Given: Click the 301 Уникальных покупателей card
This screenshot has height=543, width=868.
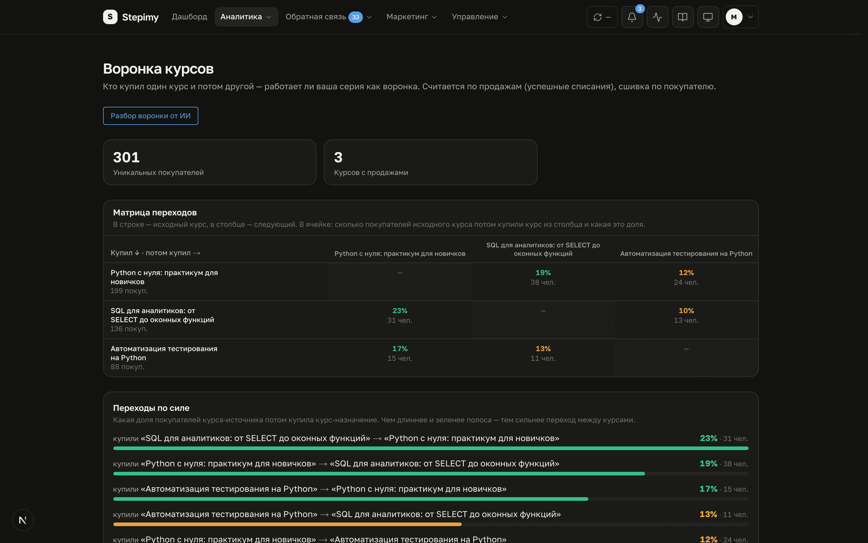Looking at the screenshot, I should (x=209, y=162).
